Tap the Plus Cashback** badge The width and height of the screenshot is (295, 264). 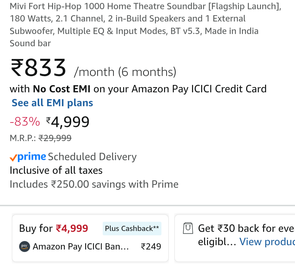coord(132,229)
